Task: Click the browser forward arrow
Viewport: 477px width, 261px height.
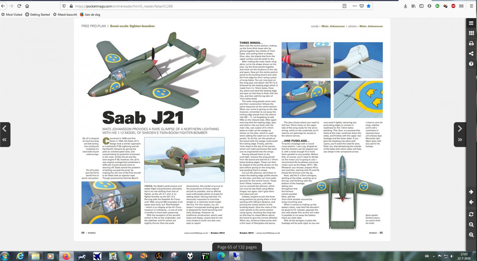Action: [x=11, y=6]
